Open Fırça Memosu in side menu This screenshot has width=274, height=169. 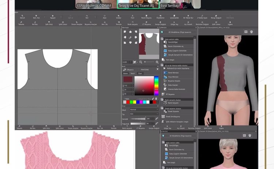173,76
